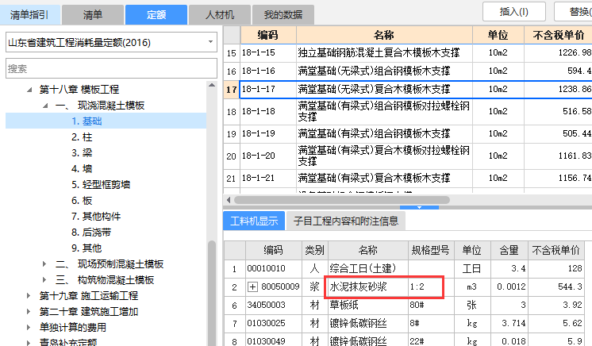Select tree item 2. 柱
This screenshot has height=346, width=592.
point(82,137)
